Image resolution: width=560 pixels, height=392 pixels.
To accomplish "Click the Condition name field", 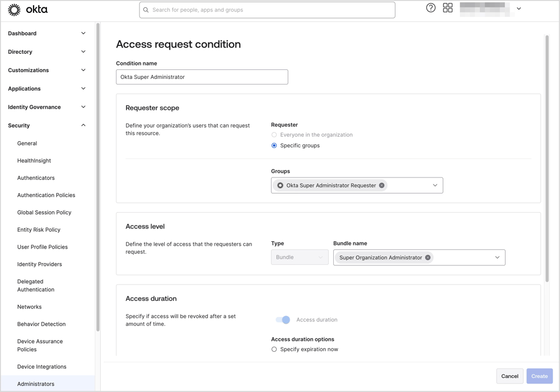I will pos(202,77).
